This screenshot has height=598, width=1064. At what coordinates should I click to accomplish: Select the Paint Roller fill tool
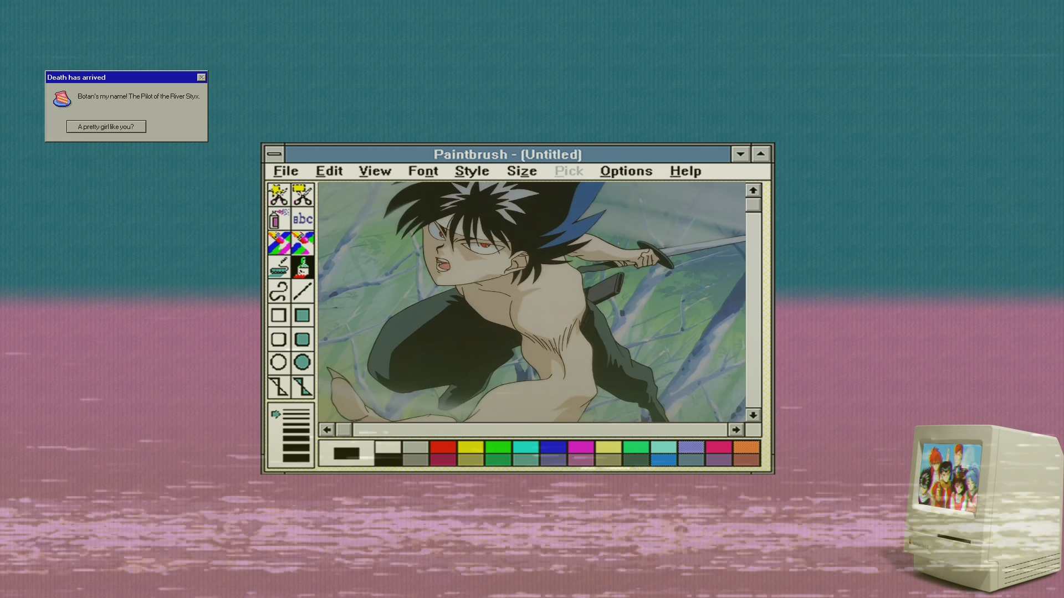point(278,267)
